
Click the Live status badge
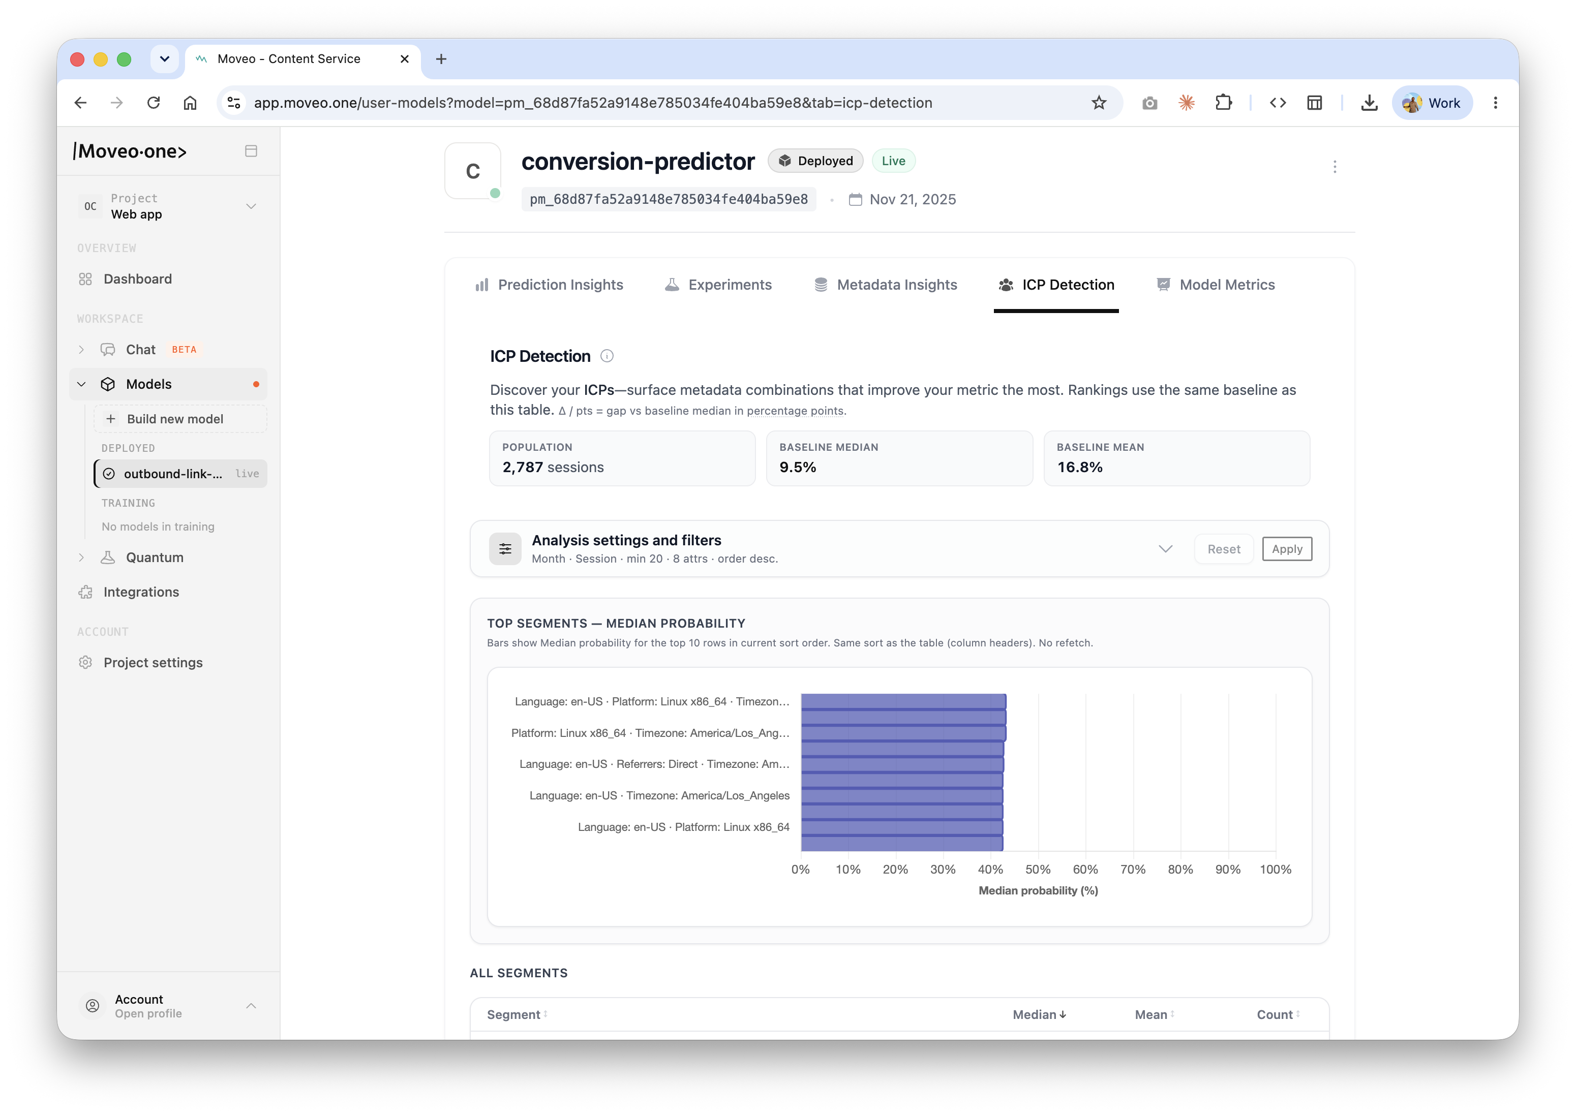(893, 161)
